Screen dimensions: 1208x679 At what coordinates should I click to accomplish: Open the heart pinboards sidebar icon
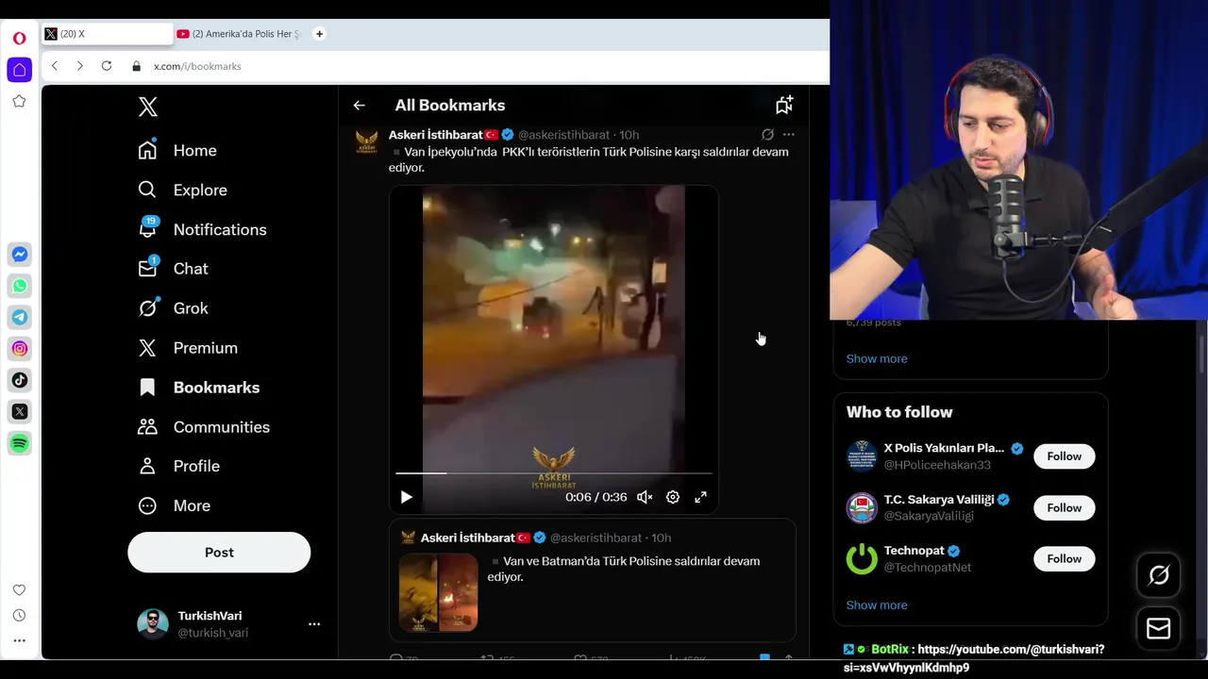pyautogui.click(x=19, y=590)
